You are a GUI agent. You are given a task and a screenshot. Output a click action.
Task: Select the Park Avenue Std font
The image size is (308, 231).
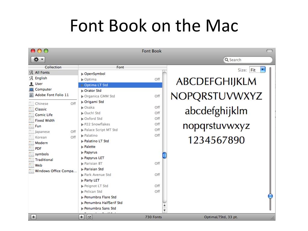pyautogui.click(x=120, y=175)
